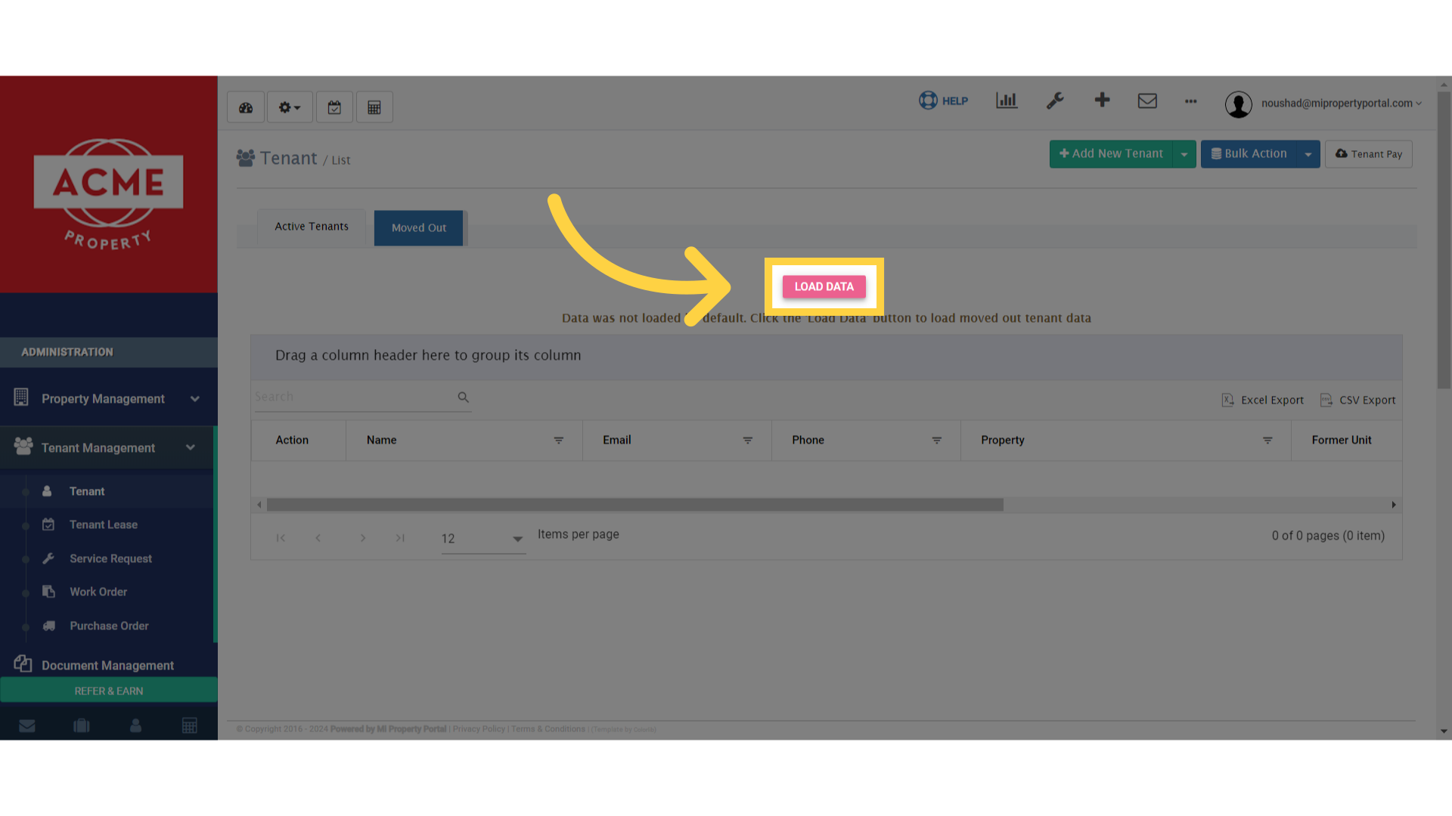
Task: Open the Phone column filter icon
Action: click(936, 440)
